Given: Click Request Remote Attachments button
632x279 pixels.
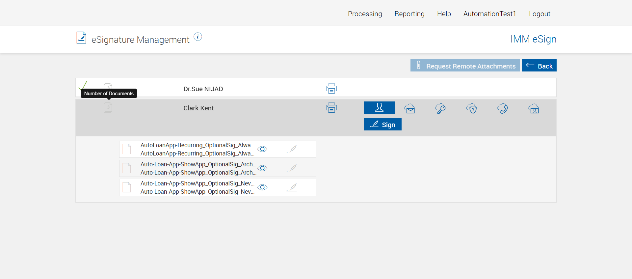Looking at the screenshot, I should pyautogui.click(x=465, y=66).
